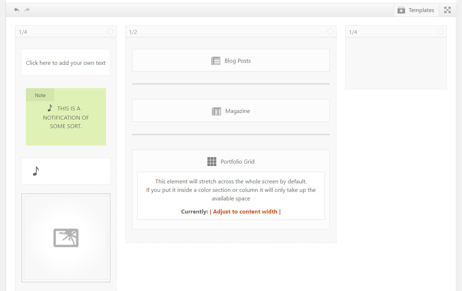
Task: Select the 1/2 column radio circle
Action: pyautogui.click(x=330, y=32)
